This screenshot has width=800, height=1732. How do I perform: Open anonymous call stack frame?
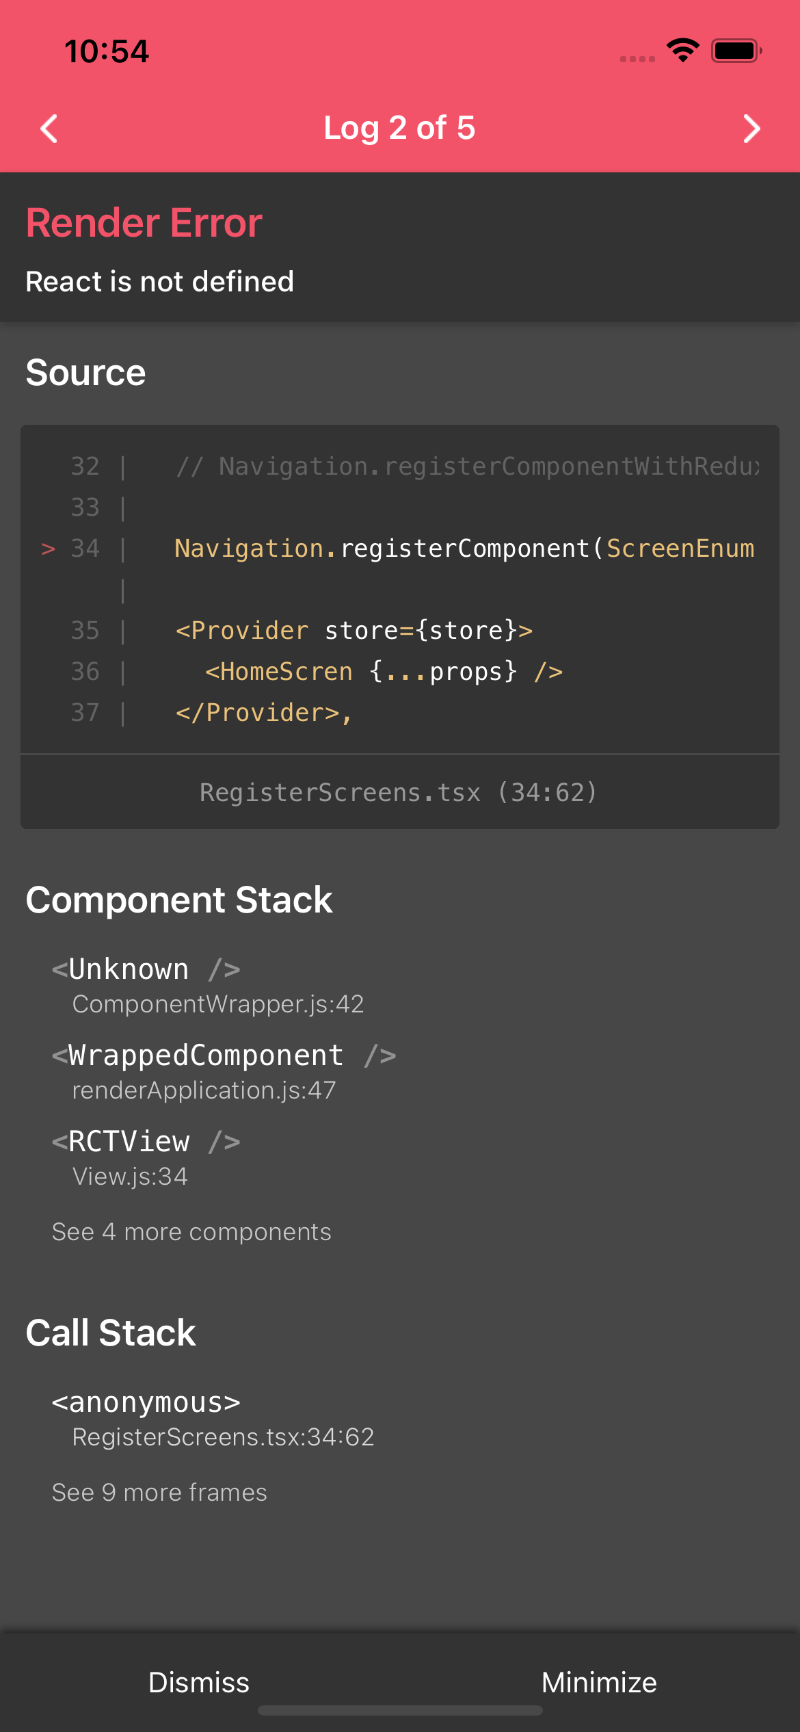click(213, 1418)
